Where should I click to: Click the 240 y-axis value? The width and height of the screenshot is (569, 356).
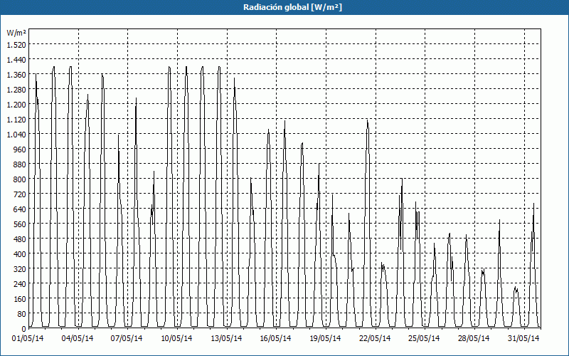coord(20,283)
